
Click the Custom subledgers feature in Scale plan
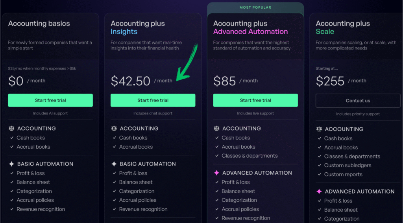[x=342, y=166]
